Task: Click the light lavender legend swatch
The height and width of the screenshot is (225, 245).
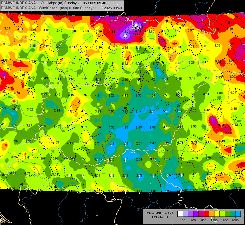Action: point(185,214)
